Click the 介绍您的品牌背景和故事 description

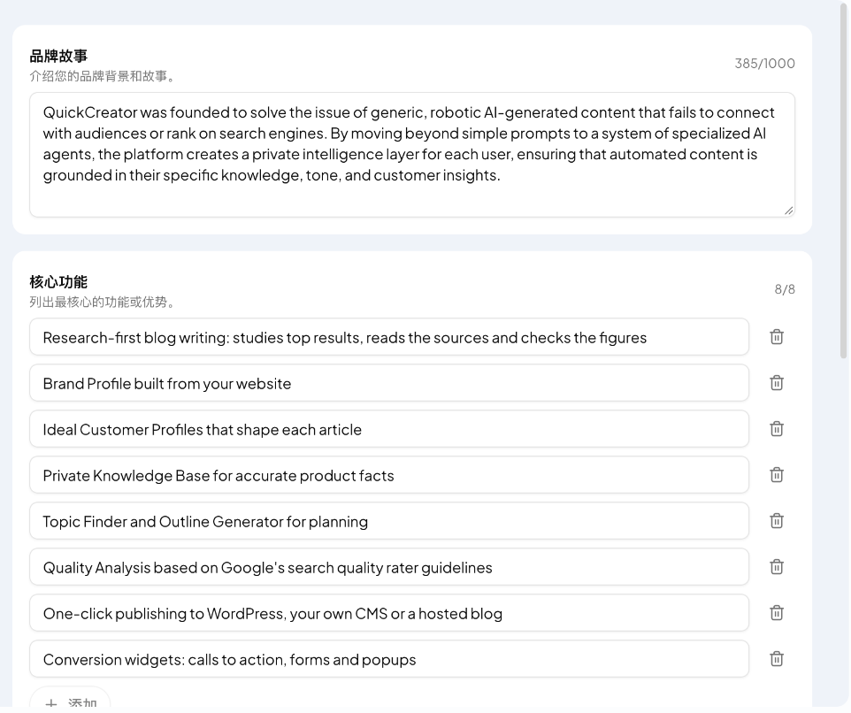[103, 76]
